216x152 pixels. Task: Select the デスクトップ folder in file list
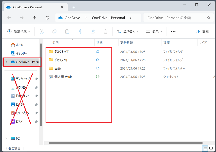pos(59,52)
